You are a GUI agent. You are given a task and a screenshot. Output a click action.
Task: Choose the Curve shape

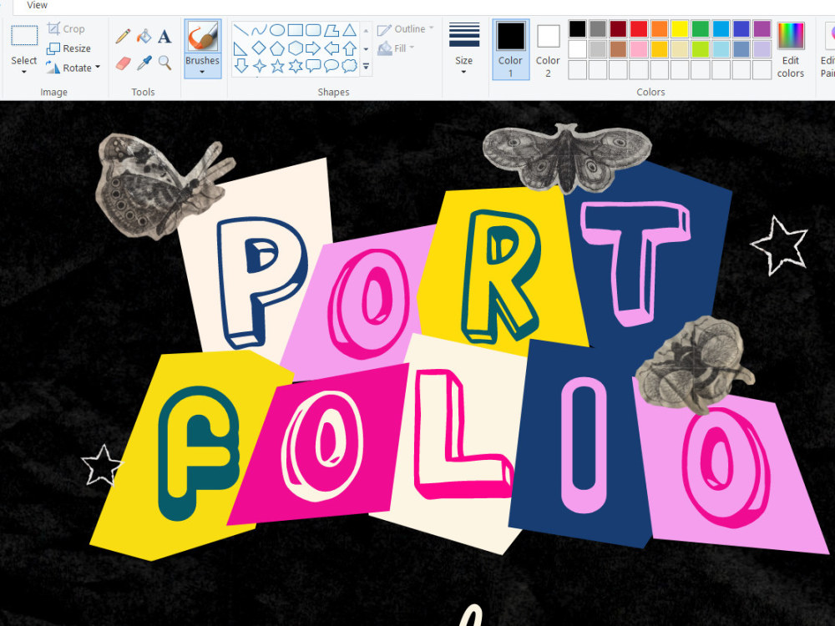pyautogui.click(x=259, y=30)
